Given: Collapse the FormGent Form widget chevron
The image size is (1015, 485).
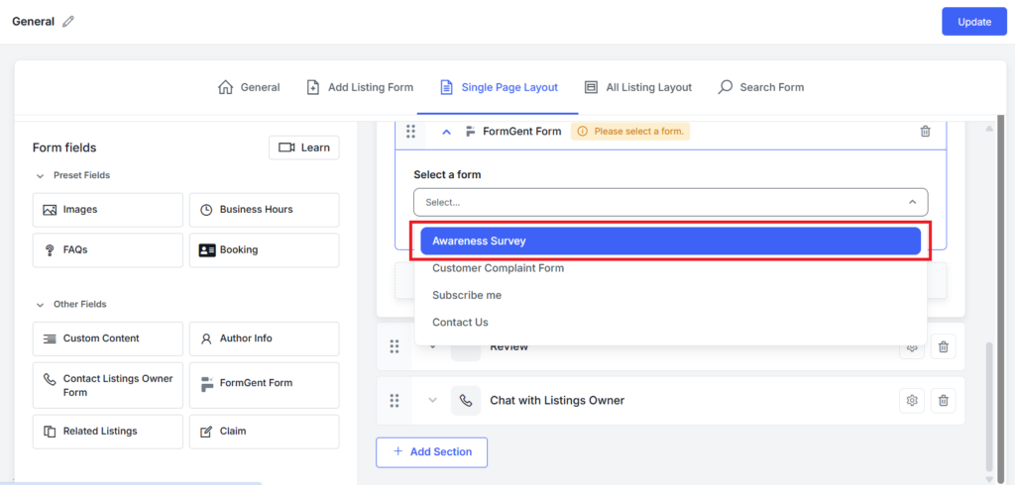Looking at the screenshot, I should coord(446,132).
